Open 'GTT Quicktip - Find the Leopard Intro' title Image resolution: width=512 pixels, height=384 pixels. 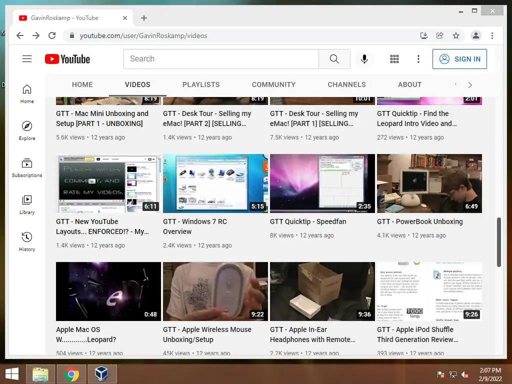point(416,118)
